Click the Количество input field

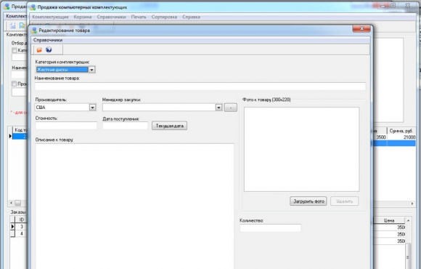tap(270, 228)
